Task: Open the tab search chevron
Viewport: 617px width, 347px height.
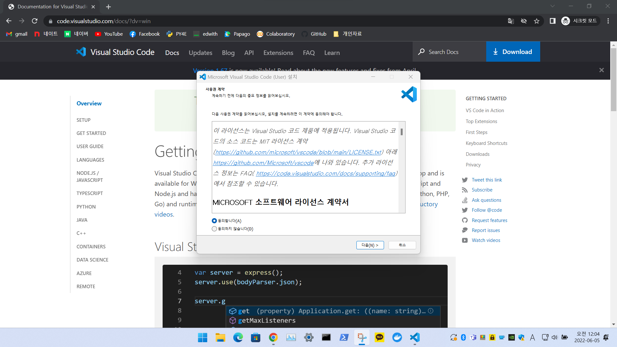Action: tap(553, 6)
